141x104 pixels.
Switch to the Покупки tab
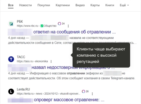pos(44,5)
